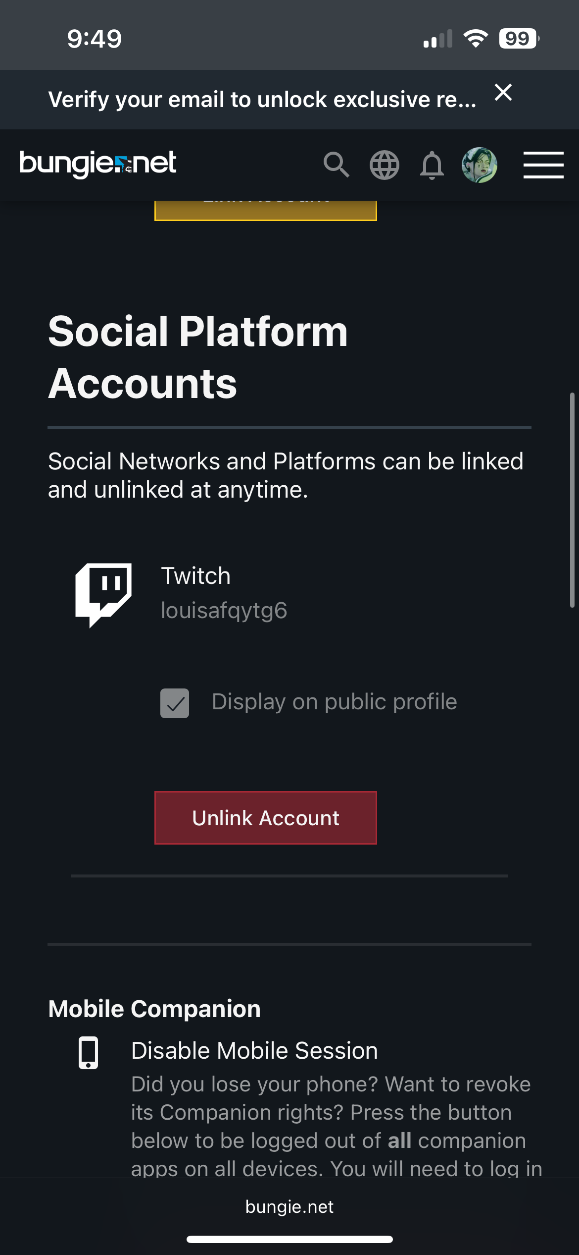Tap the Twitch username louisafqytg6
Viewport: 579px width, 1255px height.
tap(224, 611)
